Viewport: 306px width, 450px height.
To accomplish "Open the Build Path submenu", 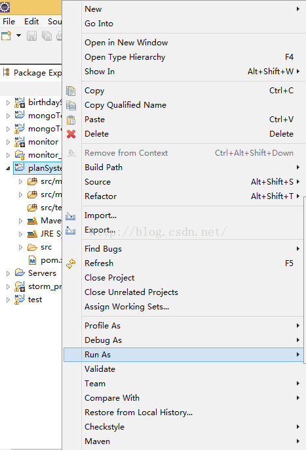I will (x=183, y=168).
